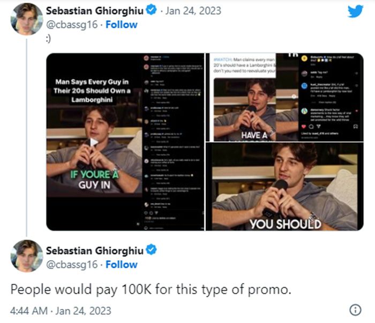The height and width of the screenshot is (323, 375).
Task: Click the bookmark icon in right screenshot
Action: pyautogui.click(x=355, y=126)
